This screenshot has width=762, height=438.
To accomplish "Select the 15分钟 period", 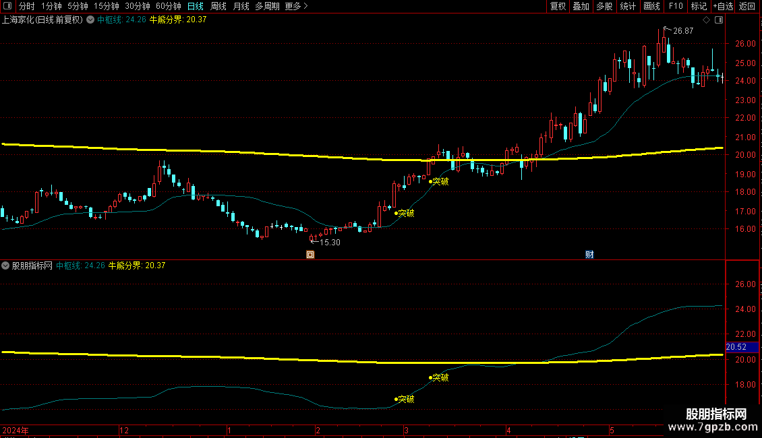I will click(x=107, y=6).
